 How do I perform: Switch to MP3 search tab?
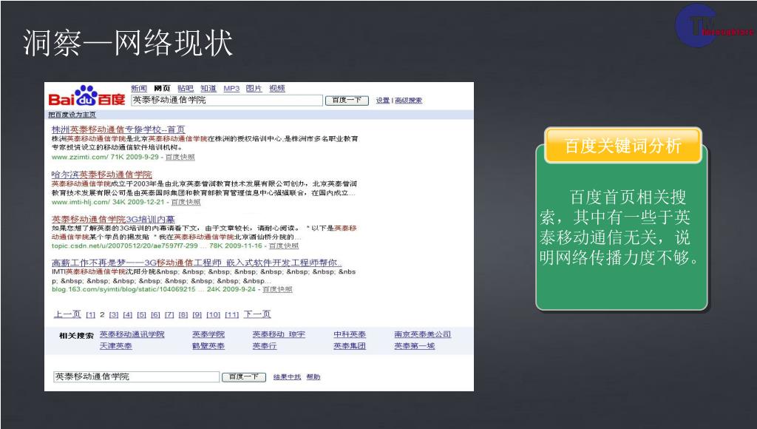pyautogui.click(x=231, y=89)
